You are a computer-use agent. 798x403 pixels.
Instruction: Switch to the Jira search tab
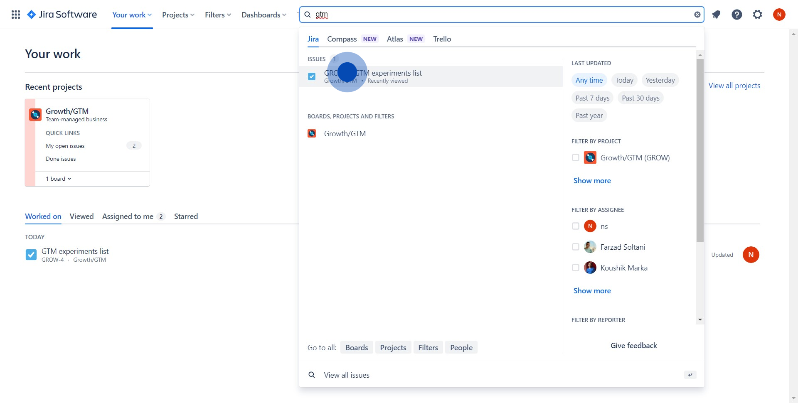(313, 39)
